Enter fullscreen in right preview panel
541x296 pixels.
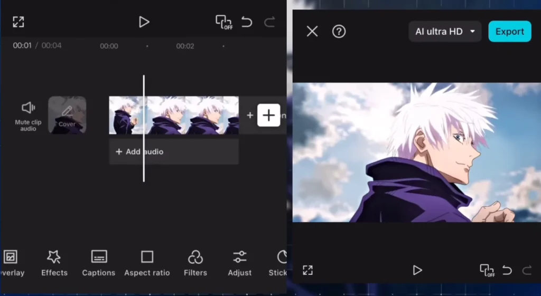pos(308,270)
